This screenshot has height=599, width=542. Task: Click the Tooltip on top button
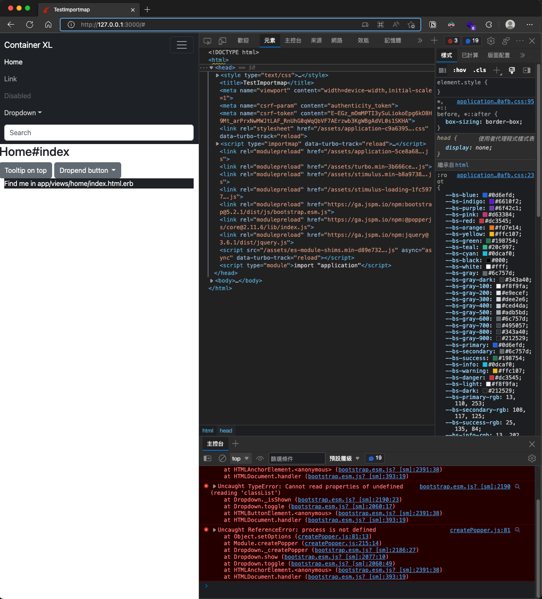coord(26,170)
